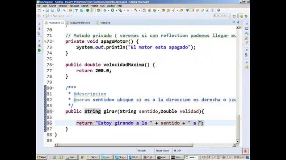The height and width of the screenshot is (160, 286).
Task: Click 'Smart Insert' in the status bar
Action: click(162, 151)
